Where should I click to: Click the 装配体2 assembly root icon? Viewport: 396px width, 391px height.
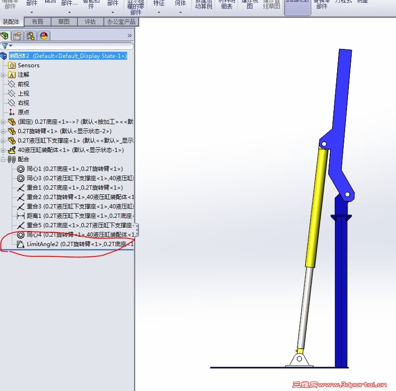[4, 56]
